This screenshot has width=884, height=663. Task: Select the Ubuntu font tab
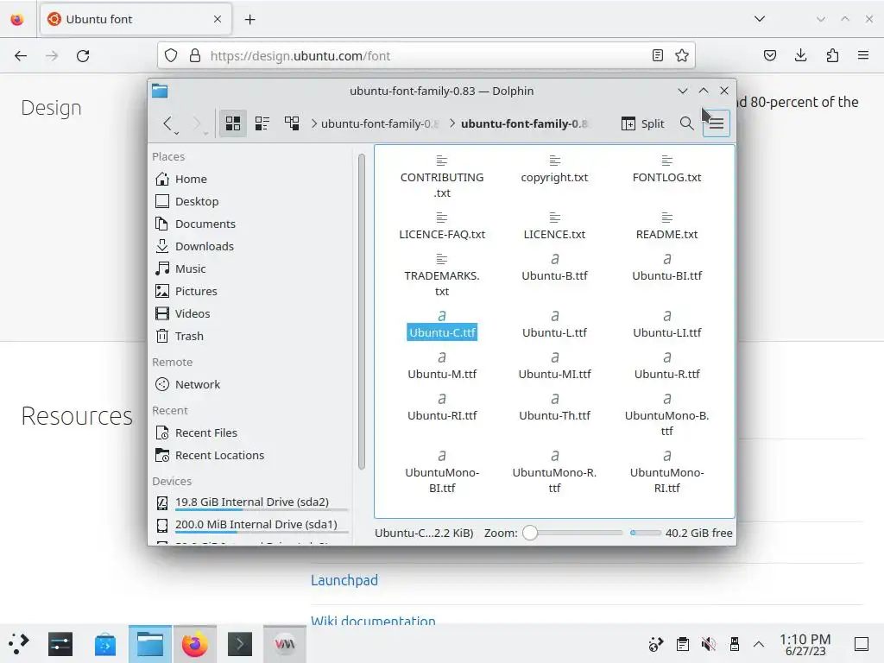point(136,19)
